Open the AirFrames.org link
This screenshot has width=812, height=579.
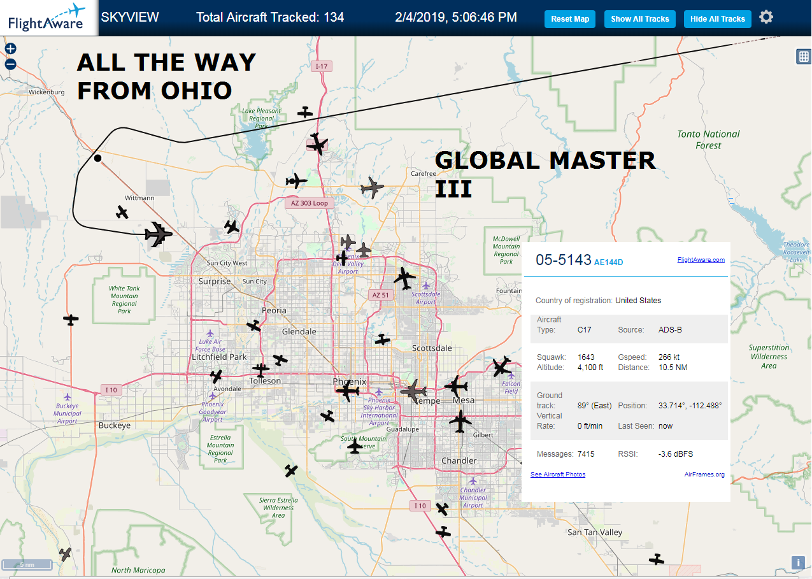(x=704, y=475)
